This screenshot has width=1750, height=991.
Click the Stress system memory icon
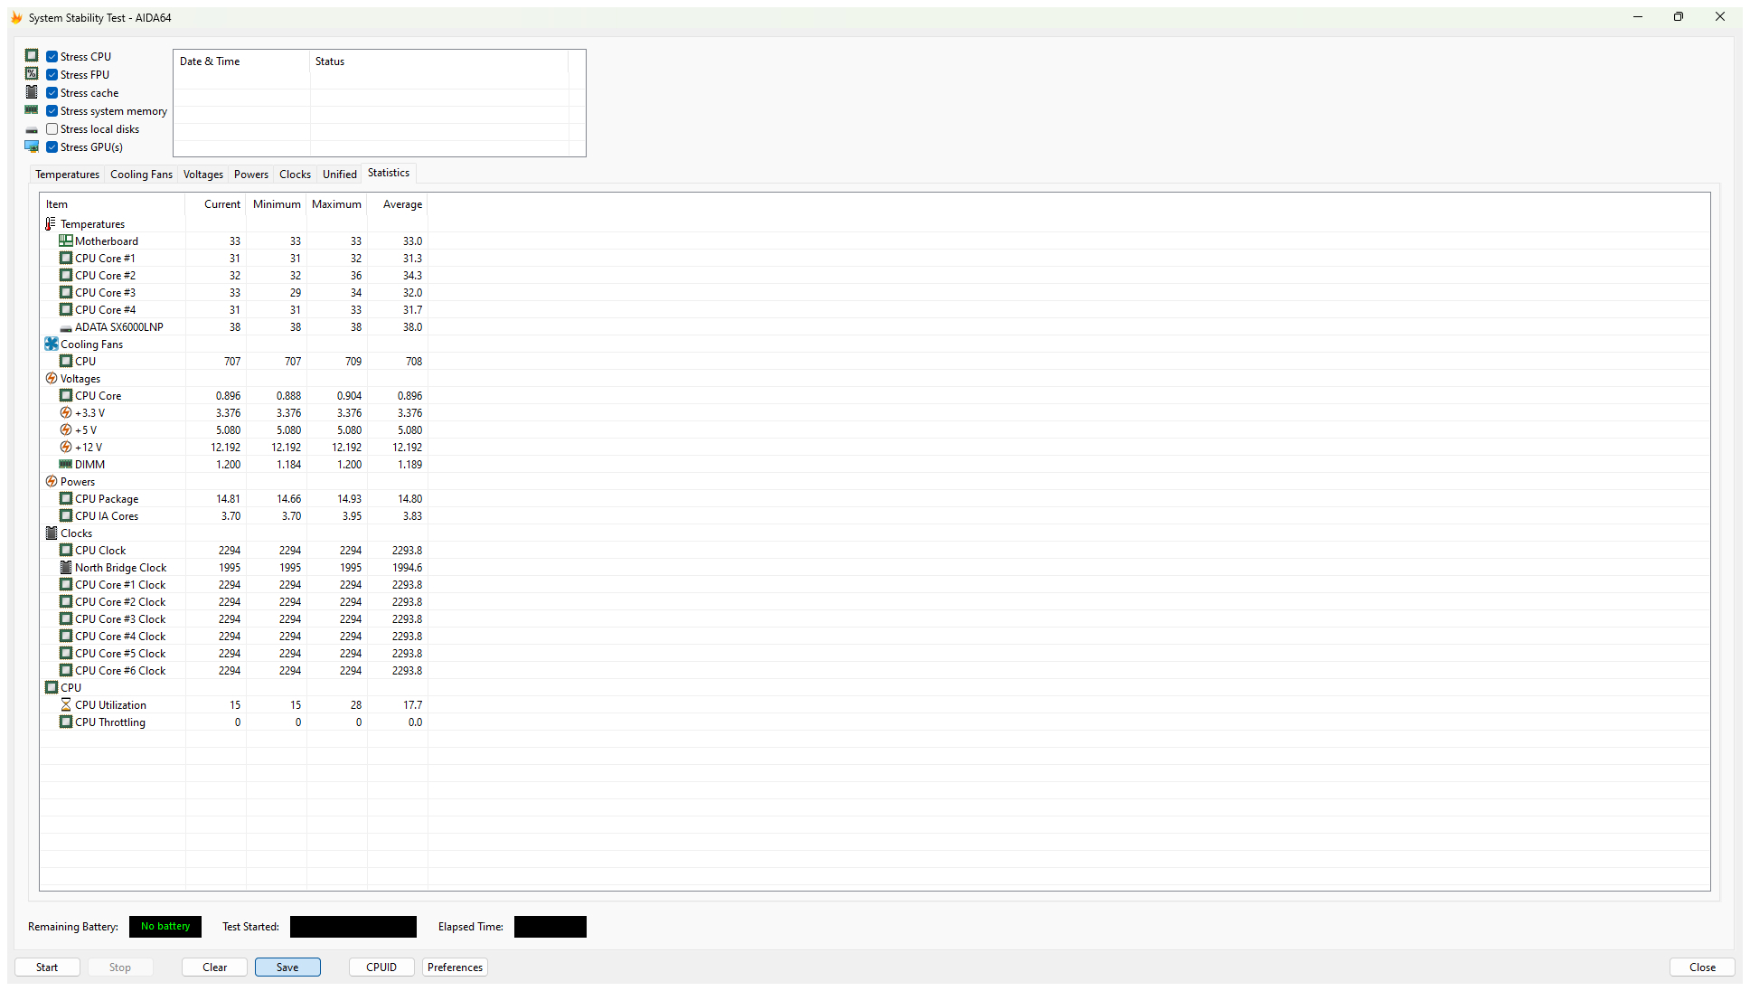pyautogui.click(x=33, y=110)
